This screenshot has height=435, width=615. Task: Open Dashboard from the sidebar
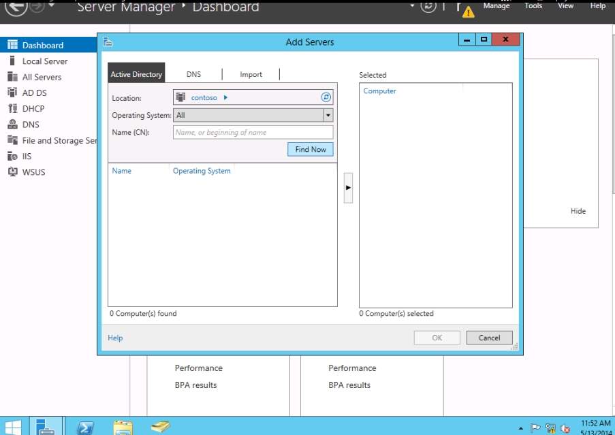(48, 45)
